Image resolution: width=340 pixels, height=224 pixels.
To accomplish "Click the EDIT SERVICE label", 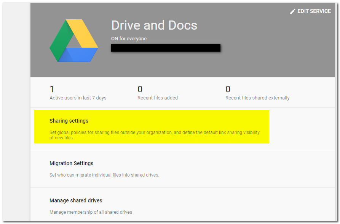I will click(x=314, y=11).
